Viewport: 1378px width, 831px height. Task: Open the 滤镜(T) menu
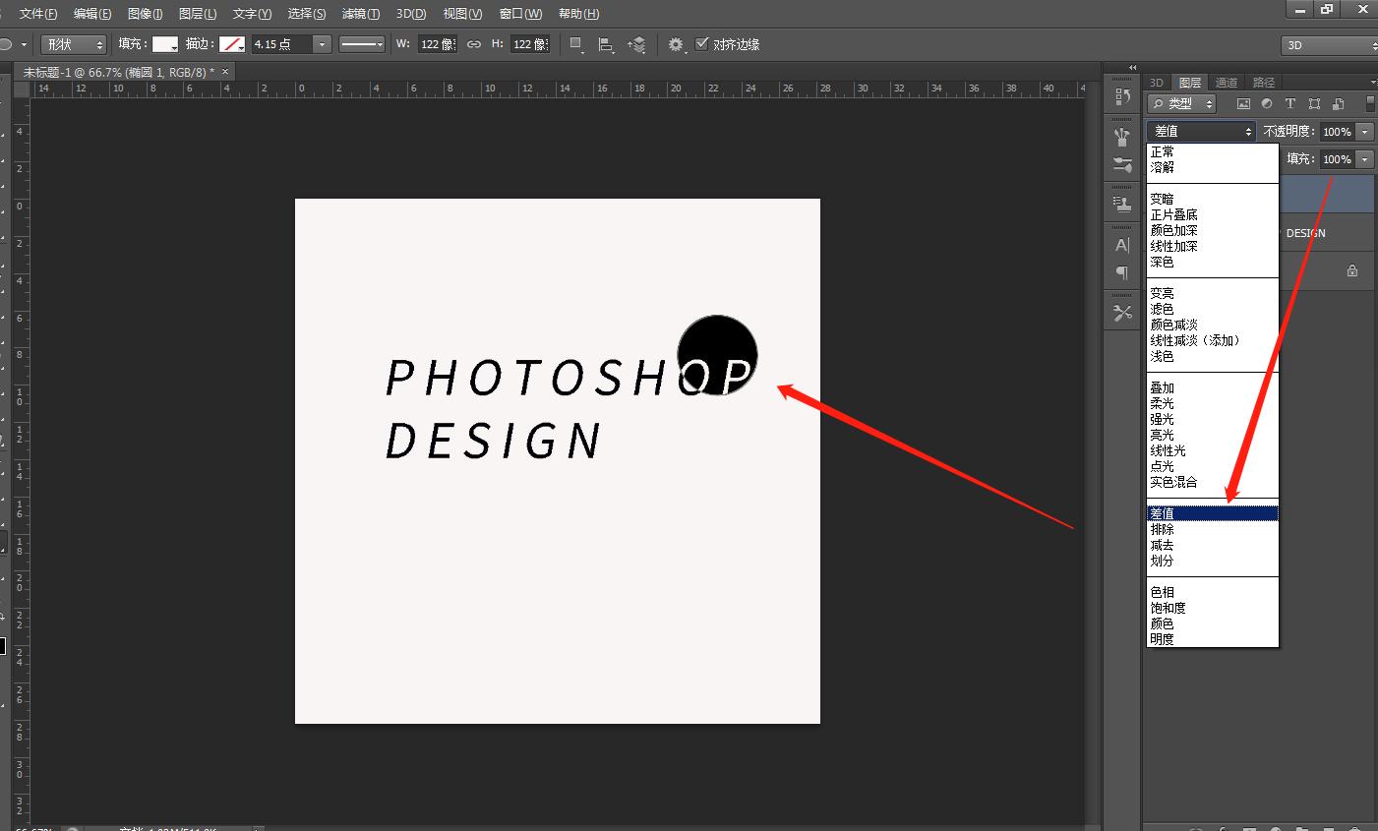(x=361, y=14)
